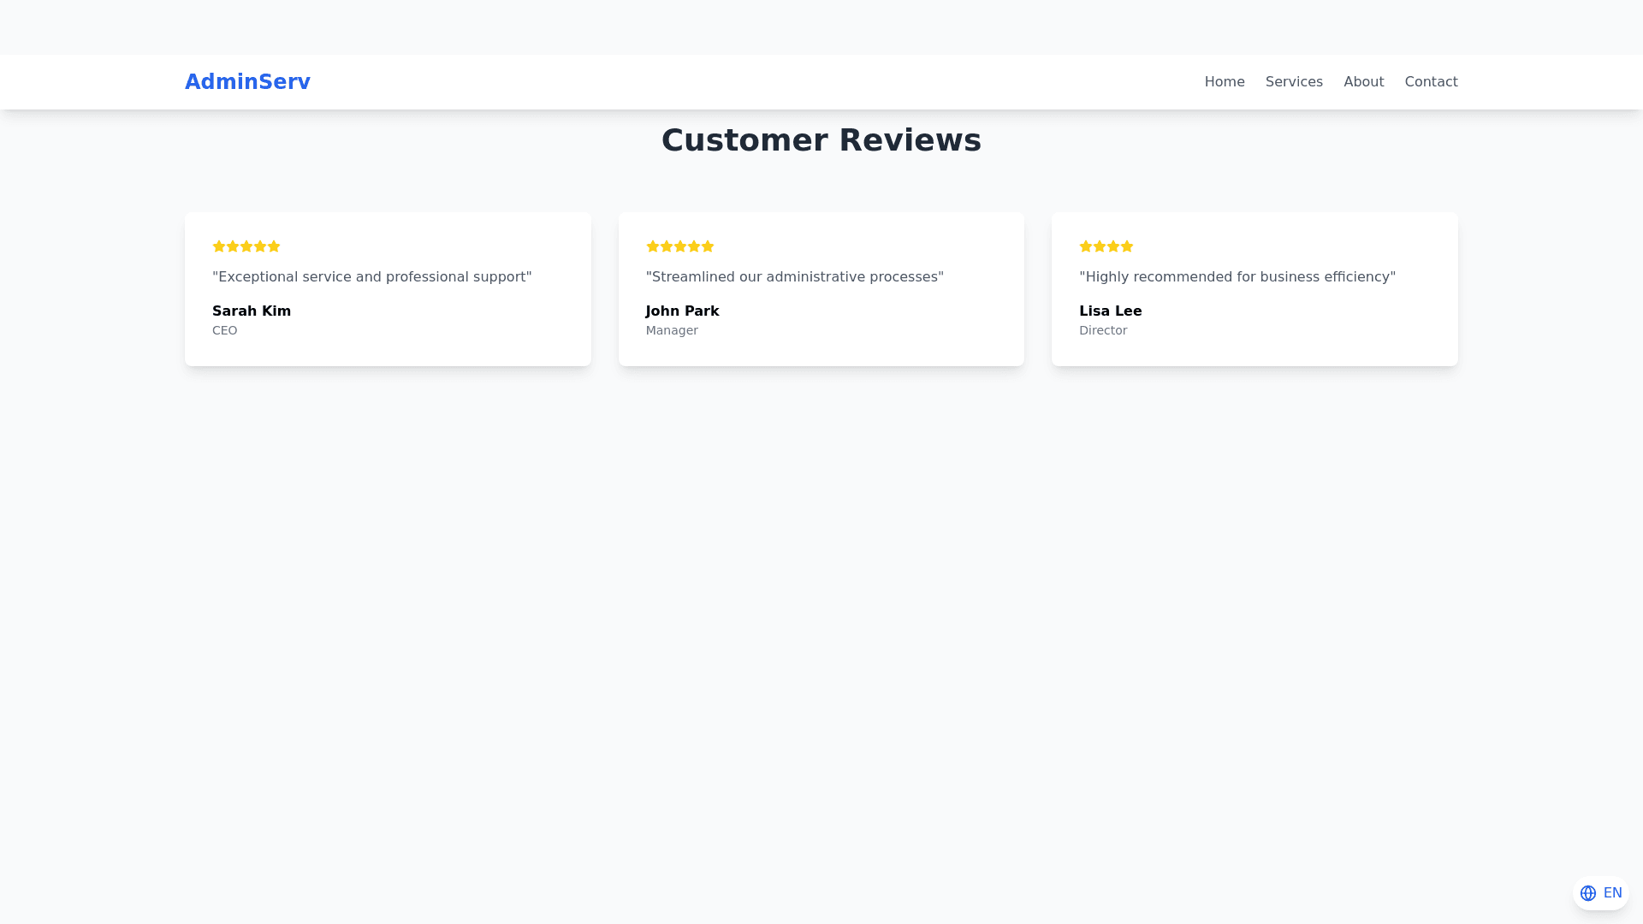Click fifth star in Sarah Kim's rating
The image size is (1643, 924).
pyautogui.click(x=274, y=246)
